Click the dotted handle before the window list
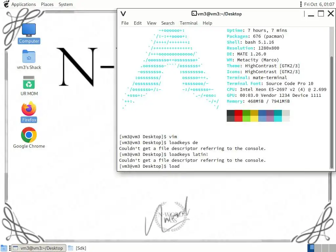 (10, 248)
